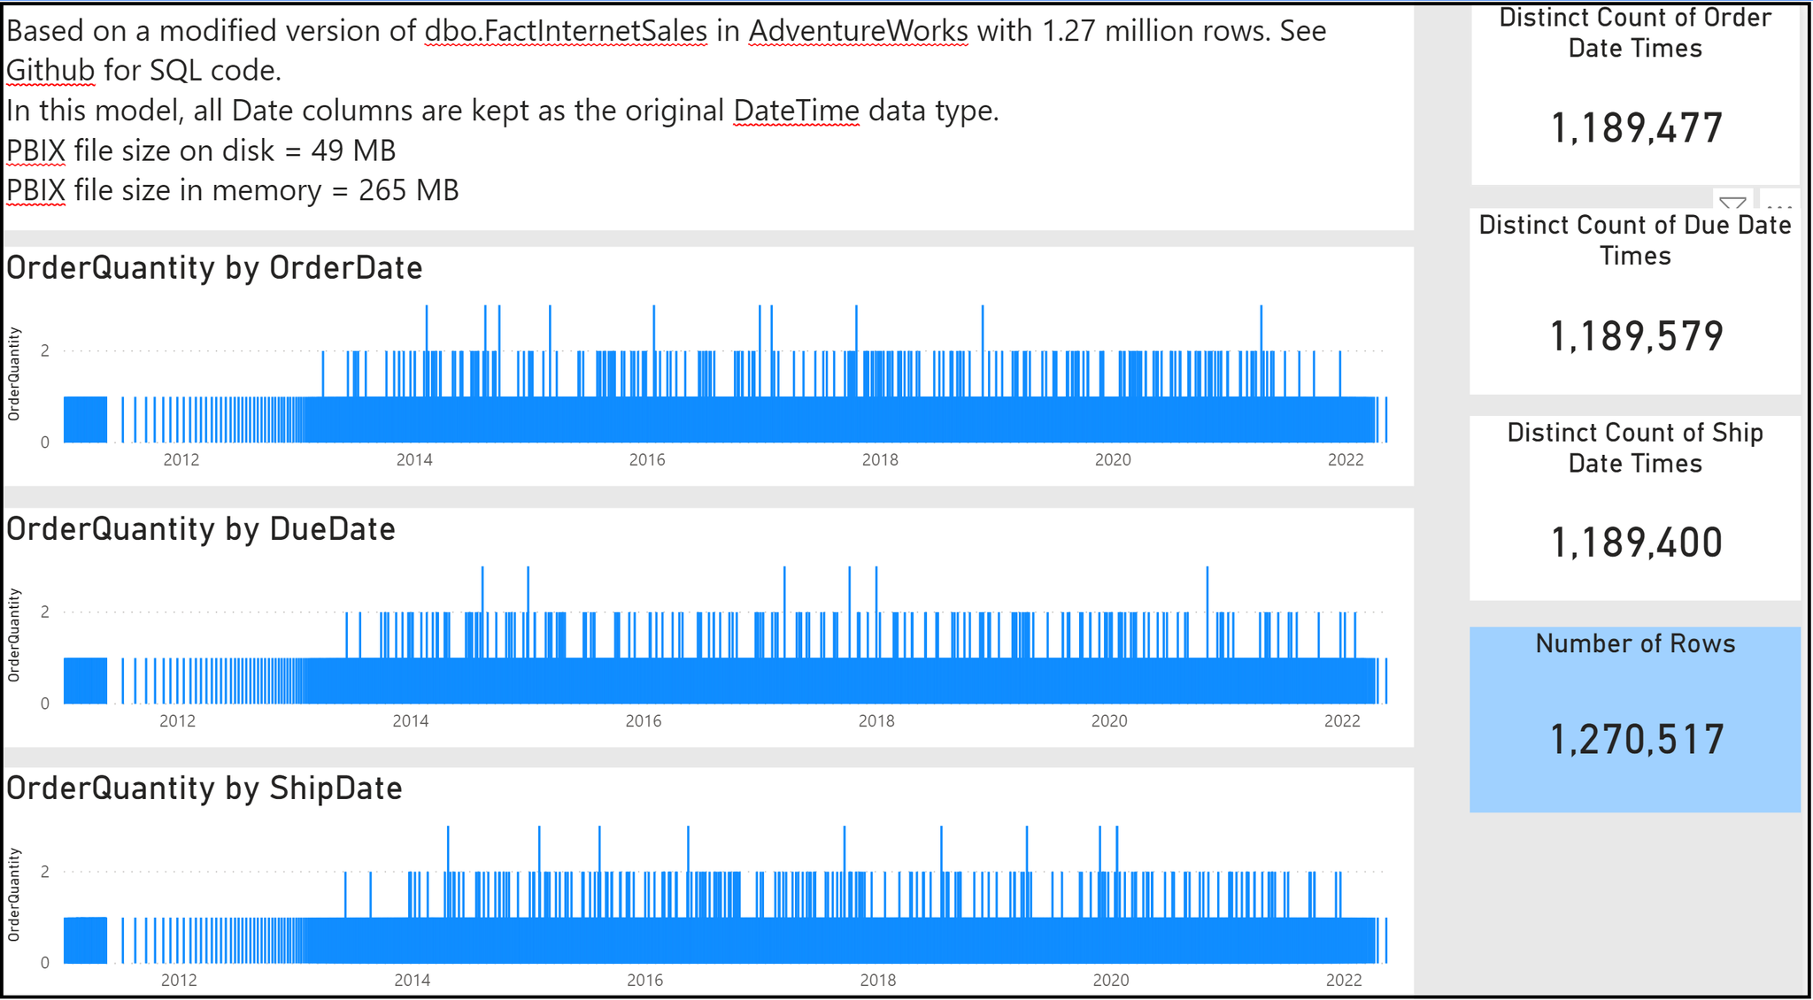Click the OrderQuantity by ShipDate chart title
This screenshot has width=1813, height=1000.
click(204, 788)
